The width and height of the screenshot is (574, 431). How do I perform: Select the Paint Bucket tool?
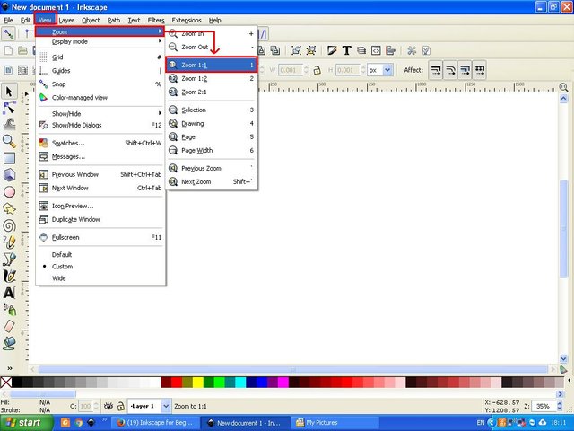click(x=9, y=343)
